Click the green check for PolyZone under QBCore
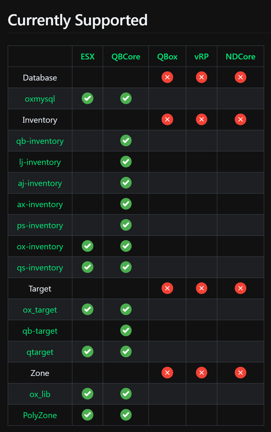The width and height of the screenshot is (271, 432). (x=126, y=415)
